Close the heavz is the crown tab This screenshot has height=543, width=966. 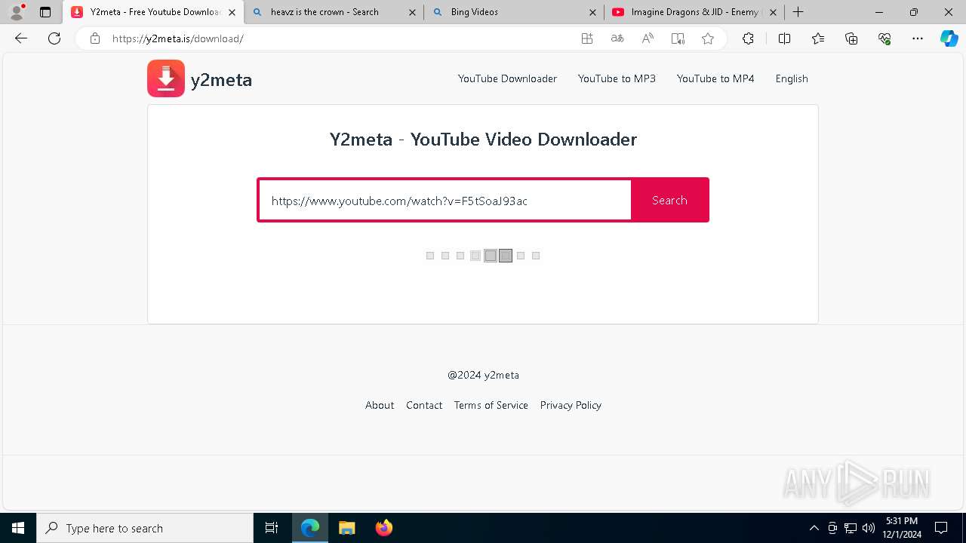tap(412, 12)
